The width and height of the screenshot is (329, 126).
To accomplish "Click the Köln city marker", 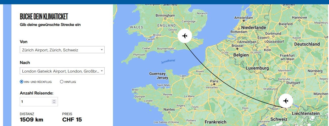I will pyautogui.click(x=267, y=47).
